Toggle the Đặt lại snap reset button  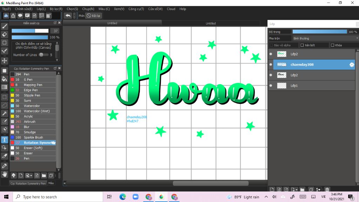(93, 15)
